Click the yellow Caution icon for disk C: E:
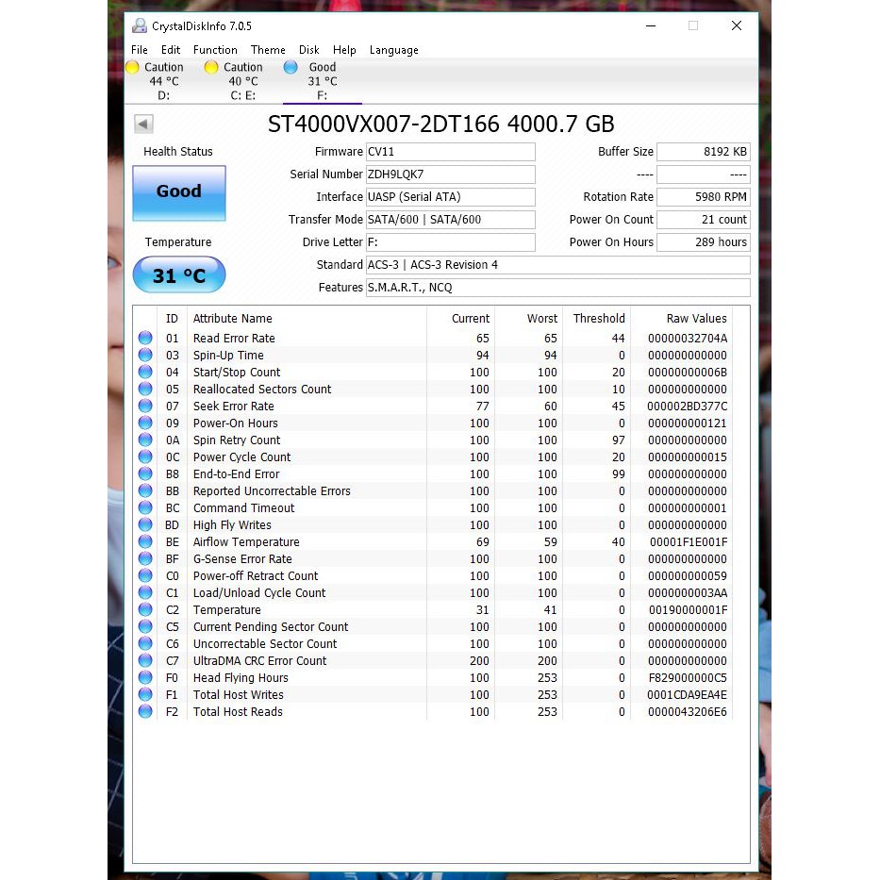The height and width of the screenshot is (880, 880). coord(211,67)
